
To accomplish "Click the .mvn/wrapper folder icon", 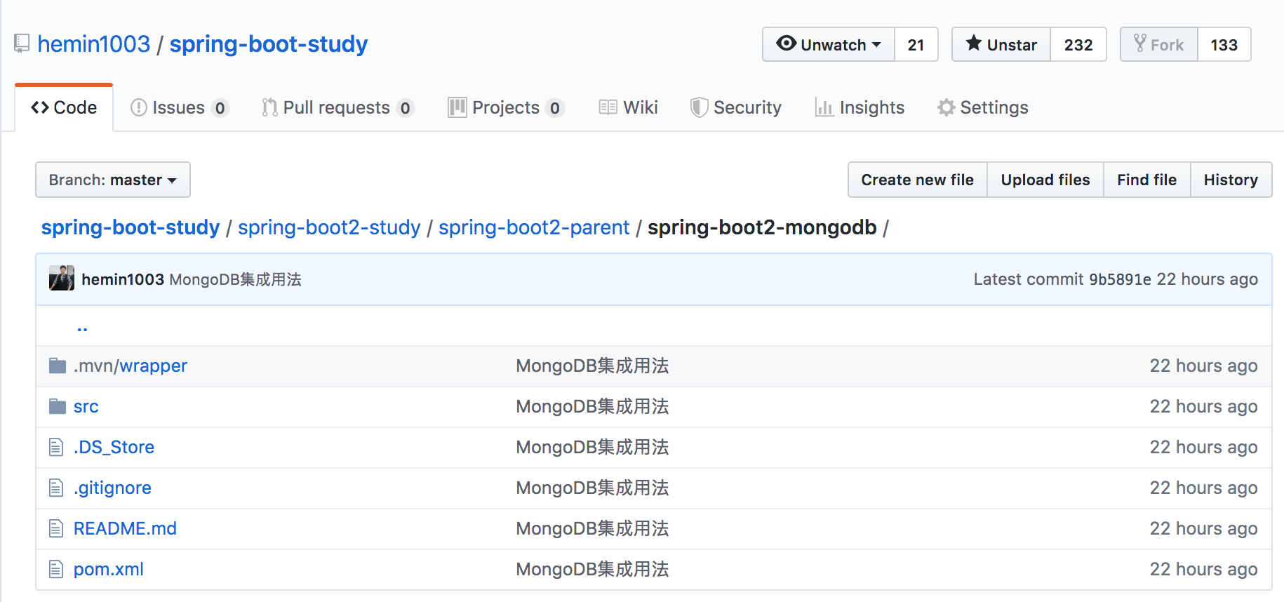I will (58, 366).
